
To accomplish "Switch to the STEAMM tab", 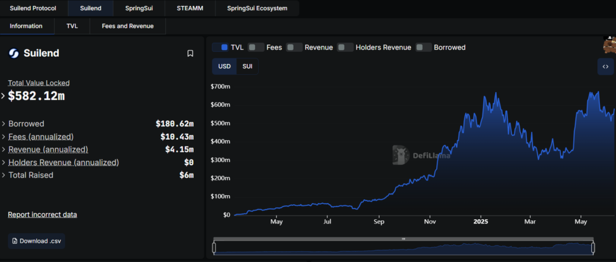I will (x=190, y=8).
